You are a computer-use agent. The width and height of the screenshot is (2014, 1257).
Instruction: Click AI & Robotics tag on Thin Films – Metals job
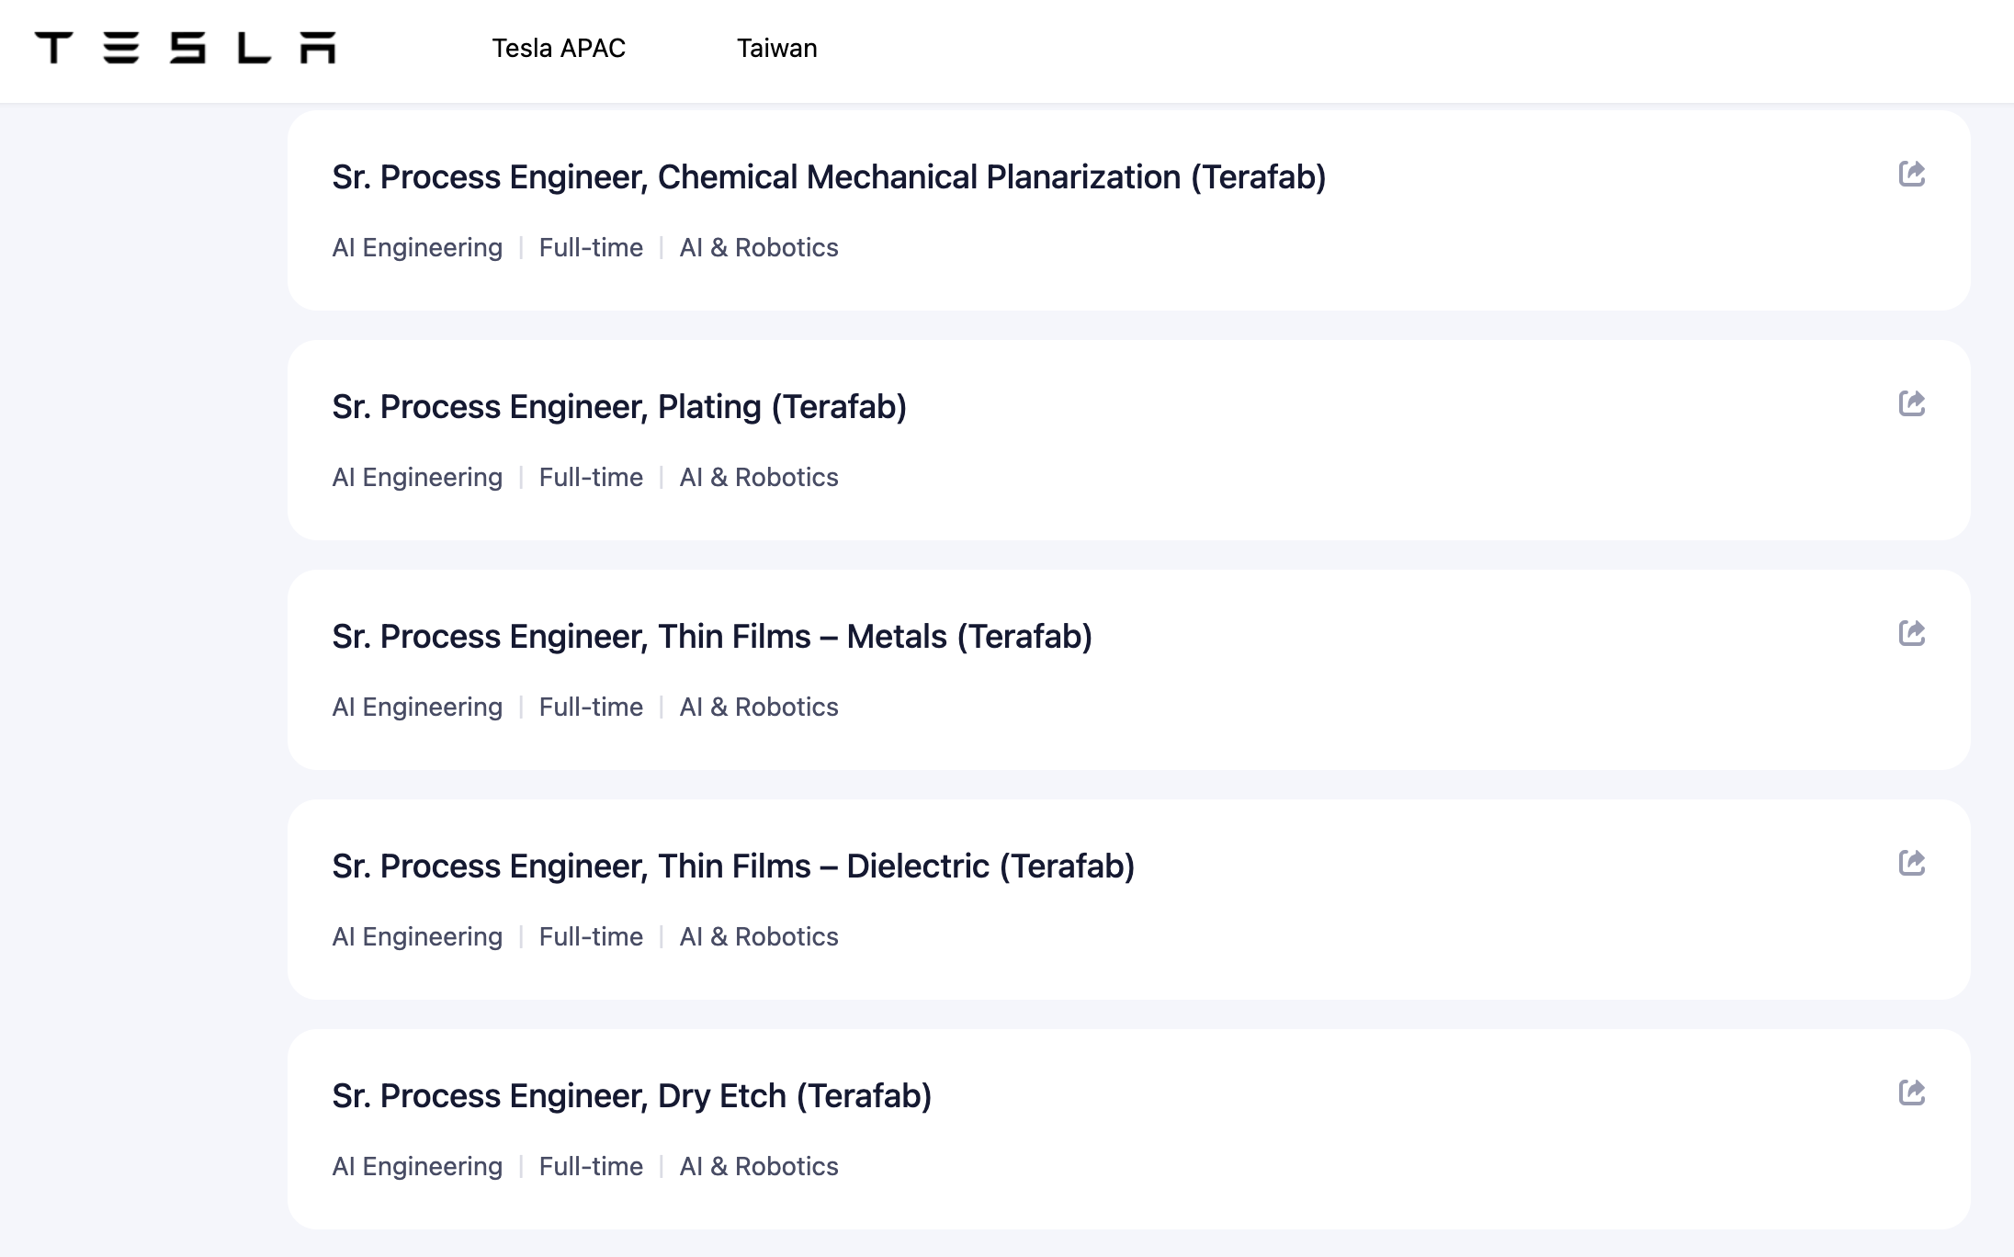(759, 708)
